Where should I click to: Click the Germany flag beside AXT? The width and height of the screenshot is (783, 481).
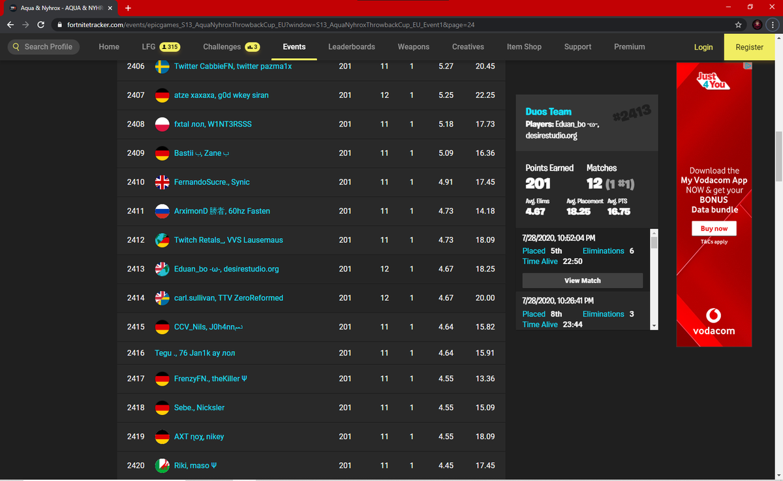(162, 437)
